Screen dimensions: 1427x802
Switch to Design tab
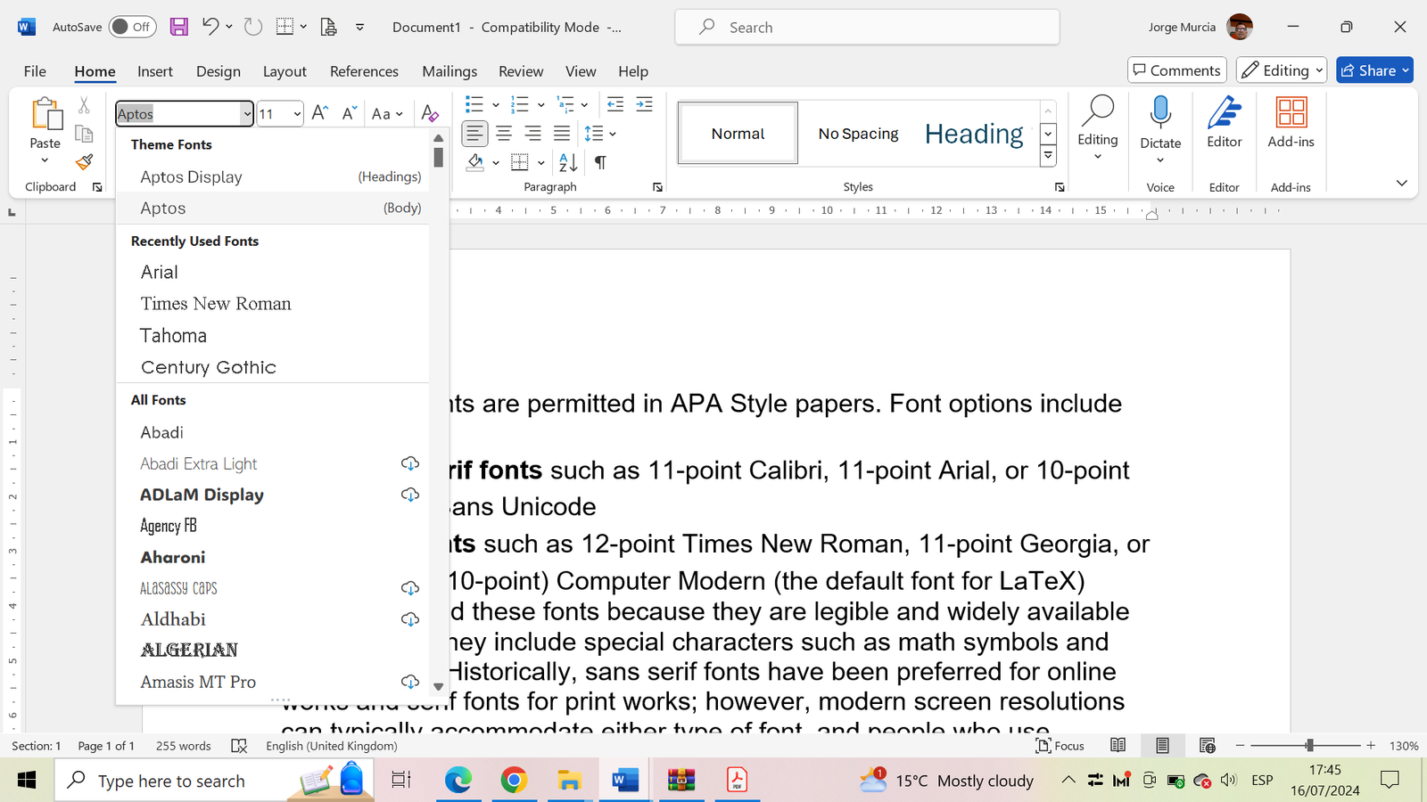coord(219,71)
